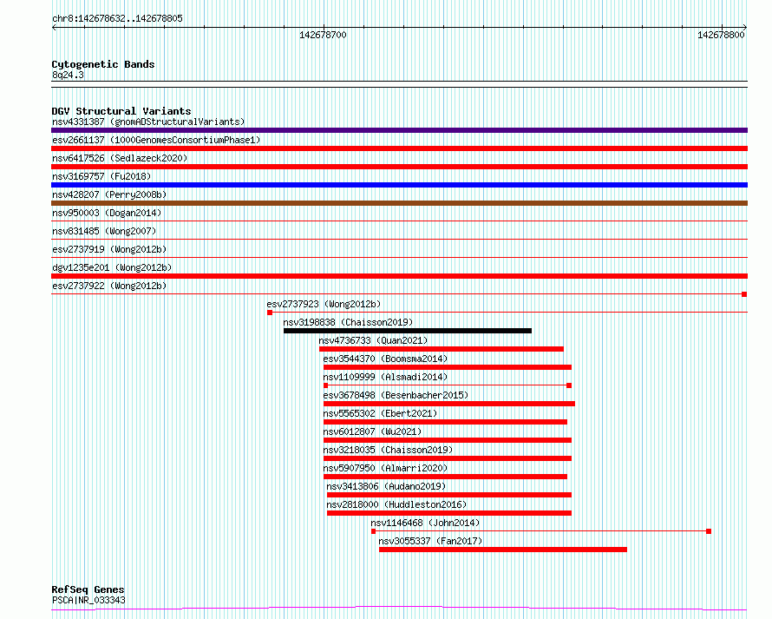Viewport: 772px width, 619px height.
Task: Click the nsv5565302 Ebert2021 label
Action: click(380, 413)
